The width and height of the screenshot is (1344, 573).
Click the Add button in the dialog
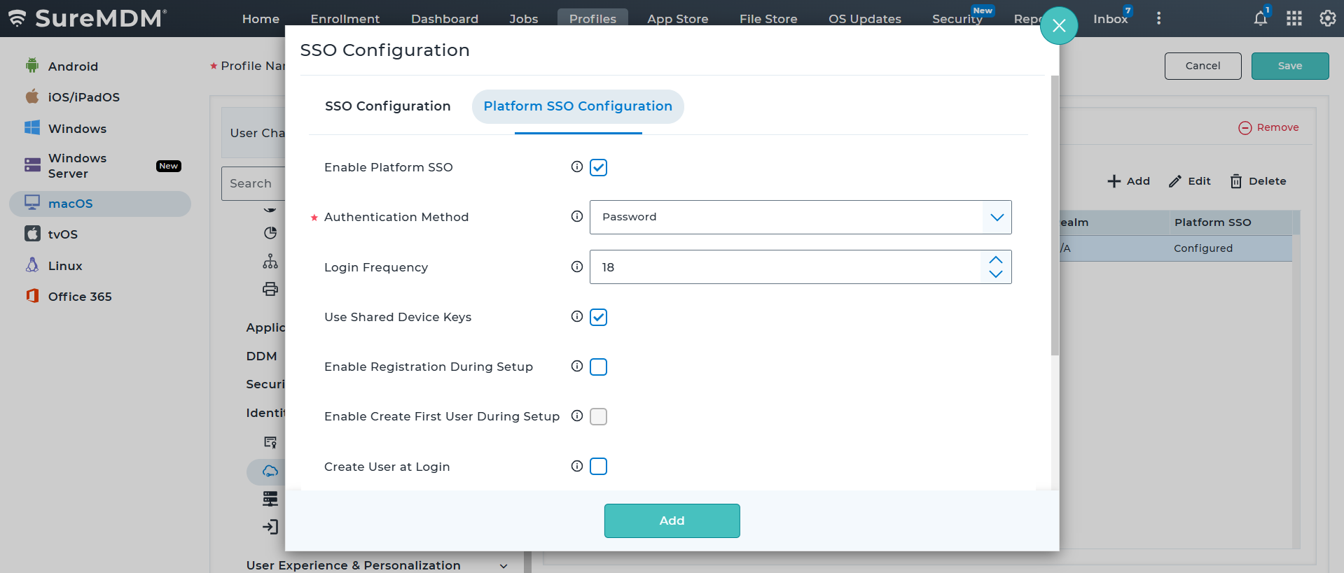click(672, 521)
